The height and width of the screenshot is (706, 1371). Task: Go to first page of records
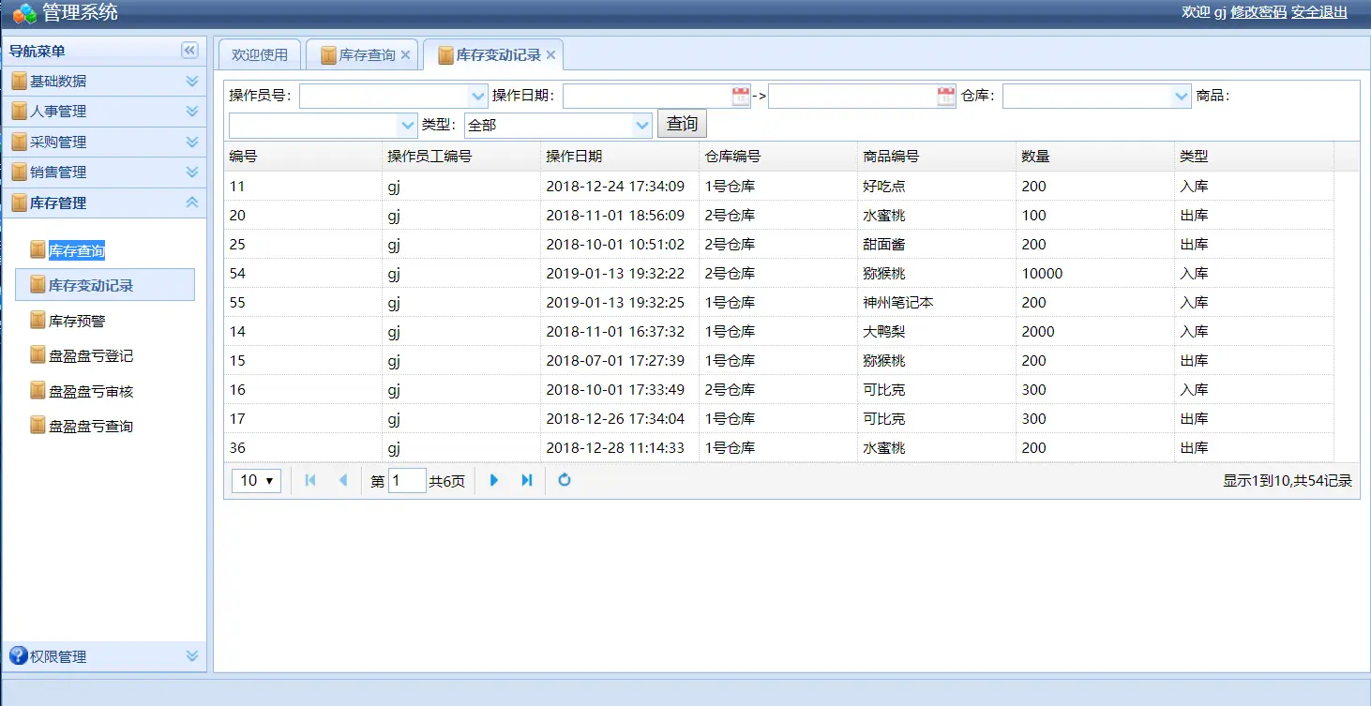point(310,480)
